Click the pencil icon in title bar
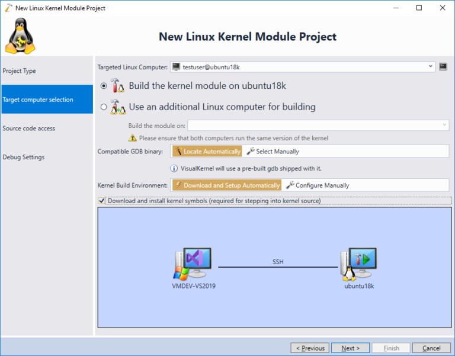This screenshot has width=455, height=356. point(9,8)
